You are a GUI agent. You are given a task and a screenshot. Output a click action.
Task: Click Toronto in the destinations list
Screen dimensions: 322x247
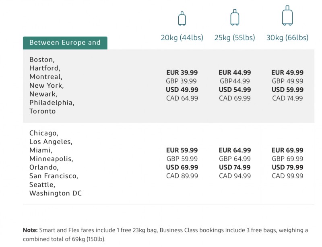click(x=42, y=111)
